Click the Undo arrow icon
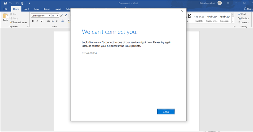This screenshot has height=132, width=253. point(10,3)
